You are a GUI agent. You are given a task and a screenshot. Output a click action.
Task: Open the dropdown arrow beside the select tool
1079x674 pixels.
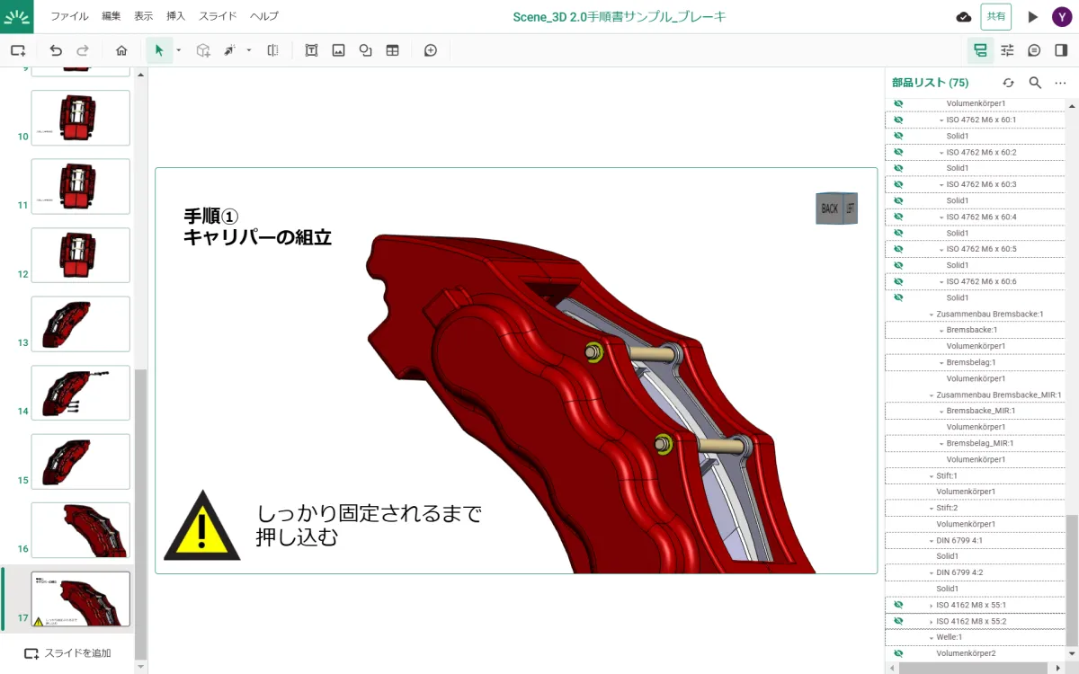[x=178, y=50]
